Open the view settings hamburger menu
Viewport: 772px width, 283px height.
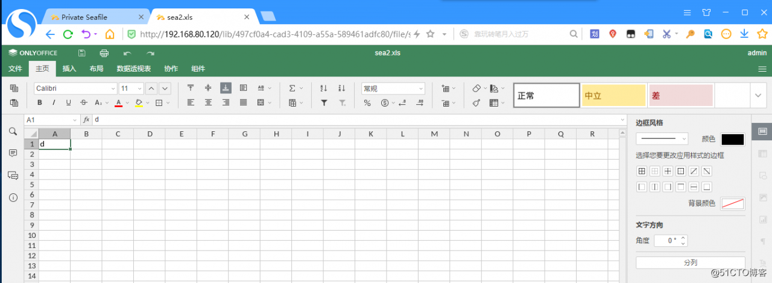762,69
